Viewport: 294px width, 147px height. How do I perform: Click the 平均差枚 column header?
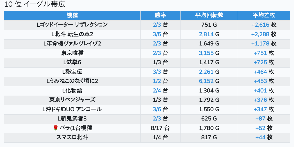264,15
